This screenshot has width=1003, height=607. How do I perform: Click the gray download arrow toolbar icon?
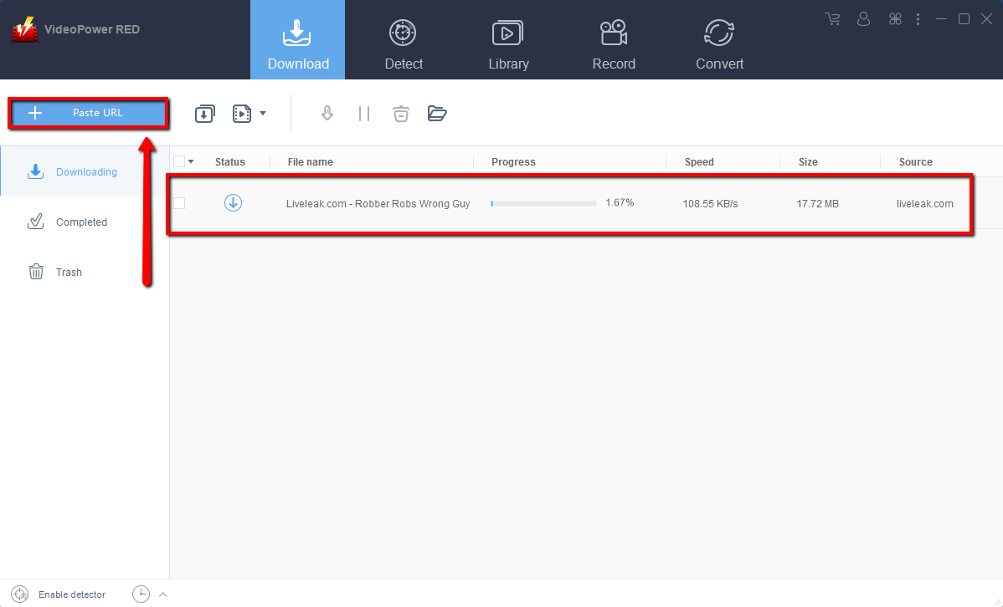coord(327,113)
